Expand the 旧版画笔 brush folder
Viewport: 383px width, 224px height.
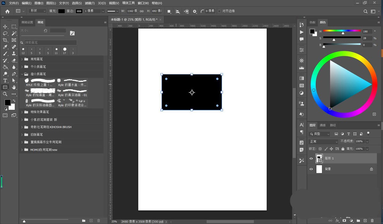point(22,135)
